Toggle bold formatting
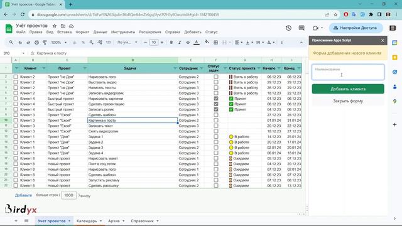Image resolution: width=402 pixels, height=226 pixels. point(171,42)
